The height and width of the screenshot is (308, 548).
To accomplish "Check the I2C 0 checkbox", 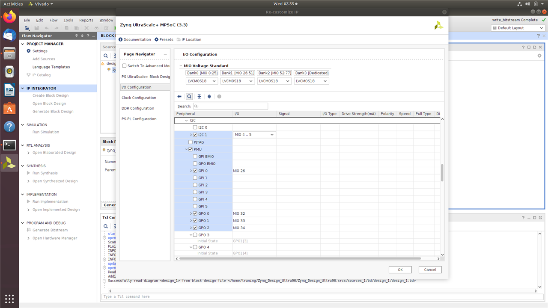I will 195,127.
